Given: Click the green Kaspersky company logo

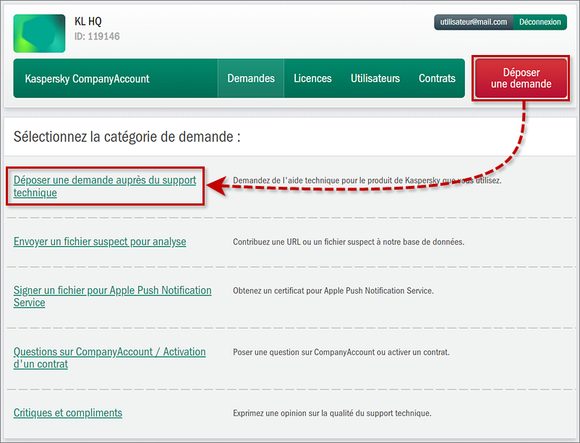Looking at the screenshot, I should [x=39, y=33].
